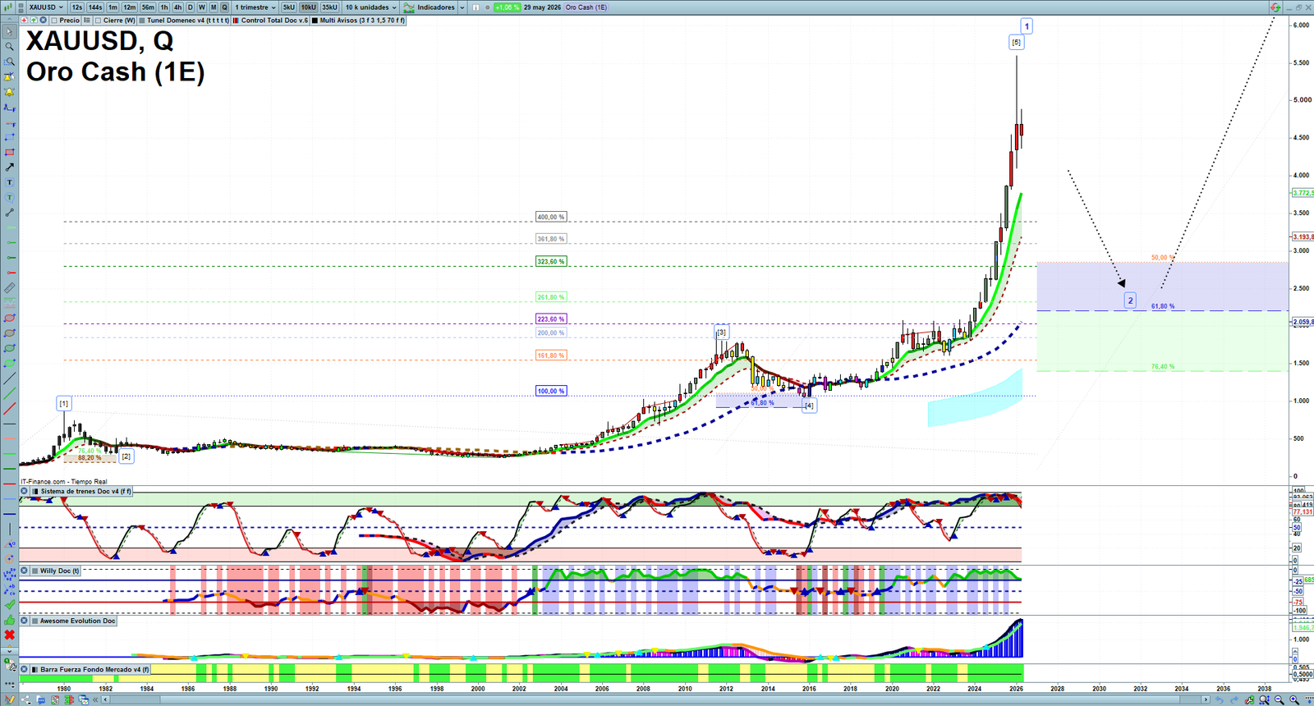Select the arrow drawing tool
This screenshot has height=706, width=1314.
10,167
